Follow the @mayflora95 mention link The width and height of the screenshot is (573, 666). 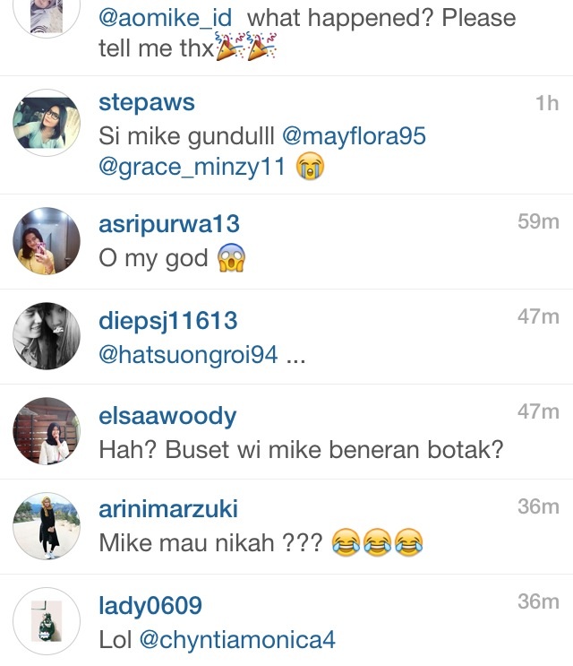point(355,136)
